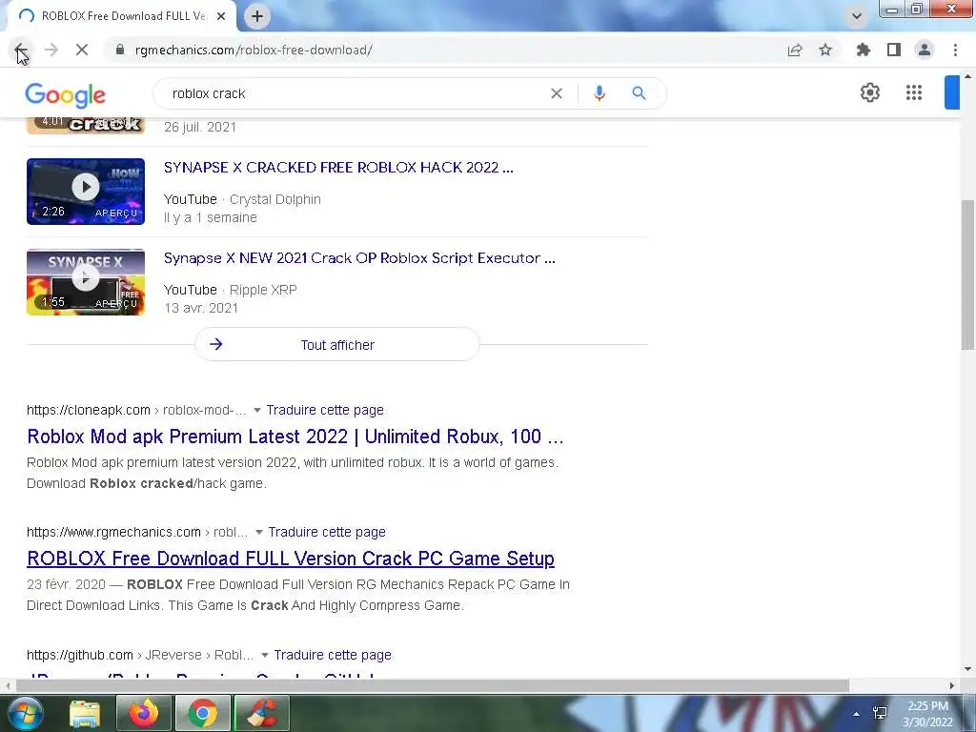Toggle the browser side panel icon
Screen dimensions: 976x732
pyautogui.click(x=894, y=50)
